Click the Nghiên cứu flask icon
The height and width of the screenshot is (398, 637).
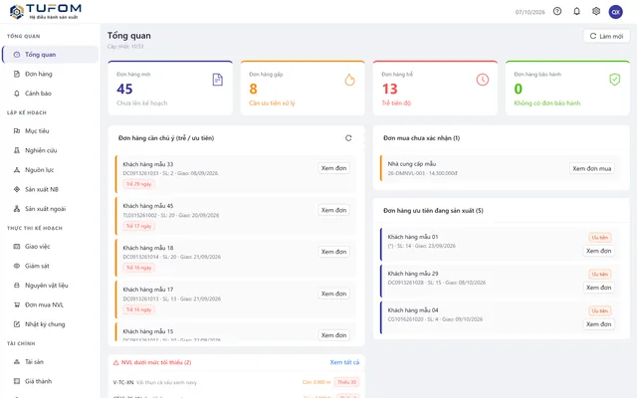click(17, 150)
